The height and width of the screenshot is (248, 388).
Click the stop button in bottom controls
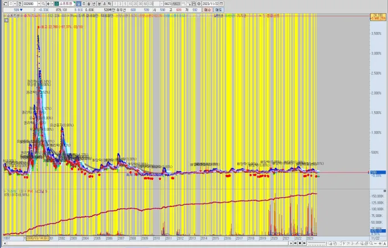click(x=300, y=244)
